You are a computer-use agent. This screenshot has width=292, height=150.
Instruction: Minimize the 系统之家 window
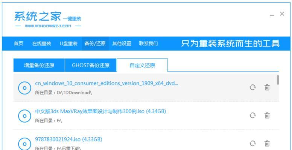(272, 15)
